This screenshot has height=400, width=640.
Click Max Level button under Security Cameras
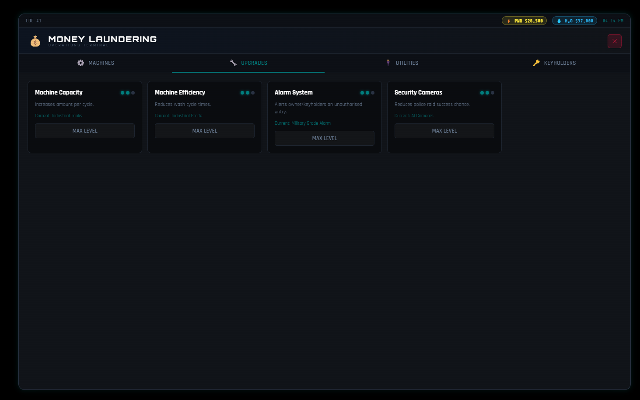444,131
